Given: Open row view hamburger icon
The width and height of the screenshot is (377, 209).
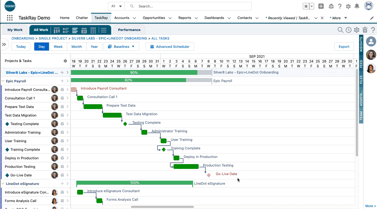Looking at the screenshot, I should (x=104, y=30).
